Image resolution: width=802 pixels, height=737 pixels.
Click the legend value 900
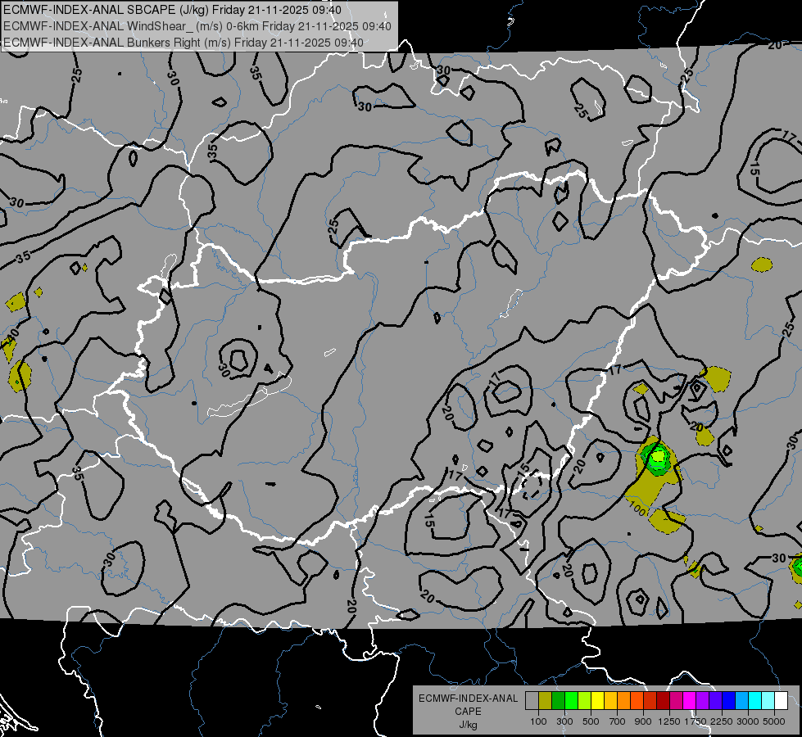click(643, 721)
